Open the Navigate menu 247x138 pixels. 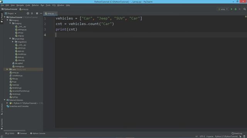(20, 5)
